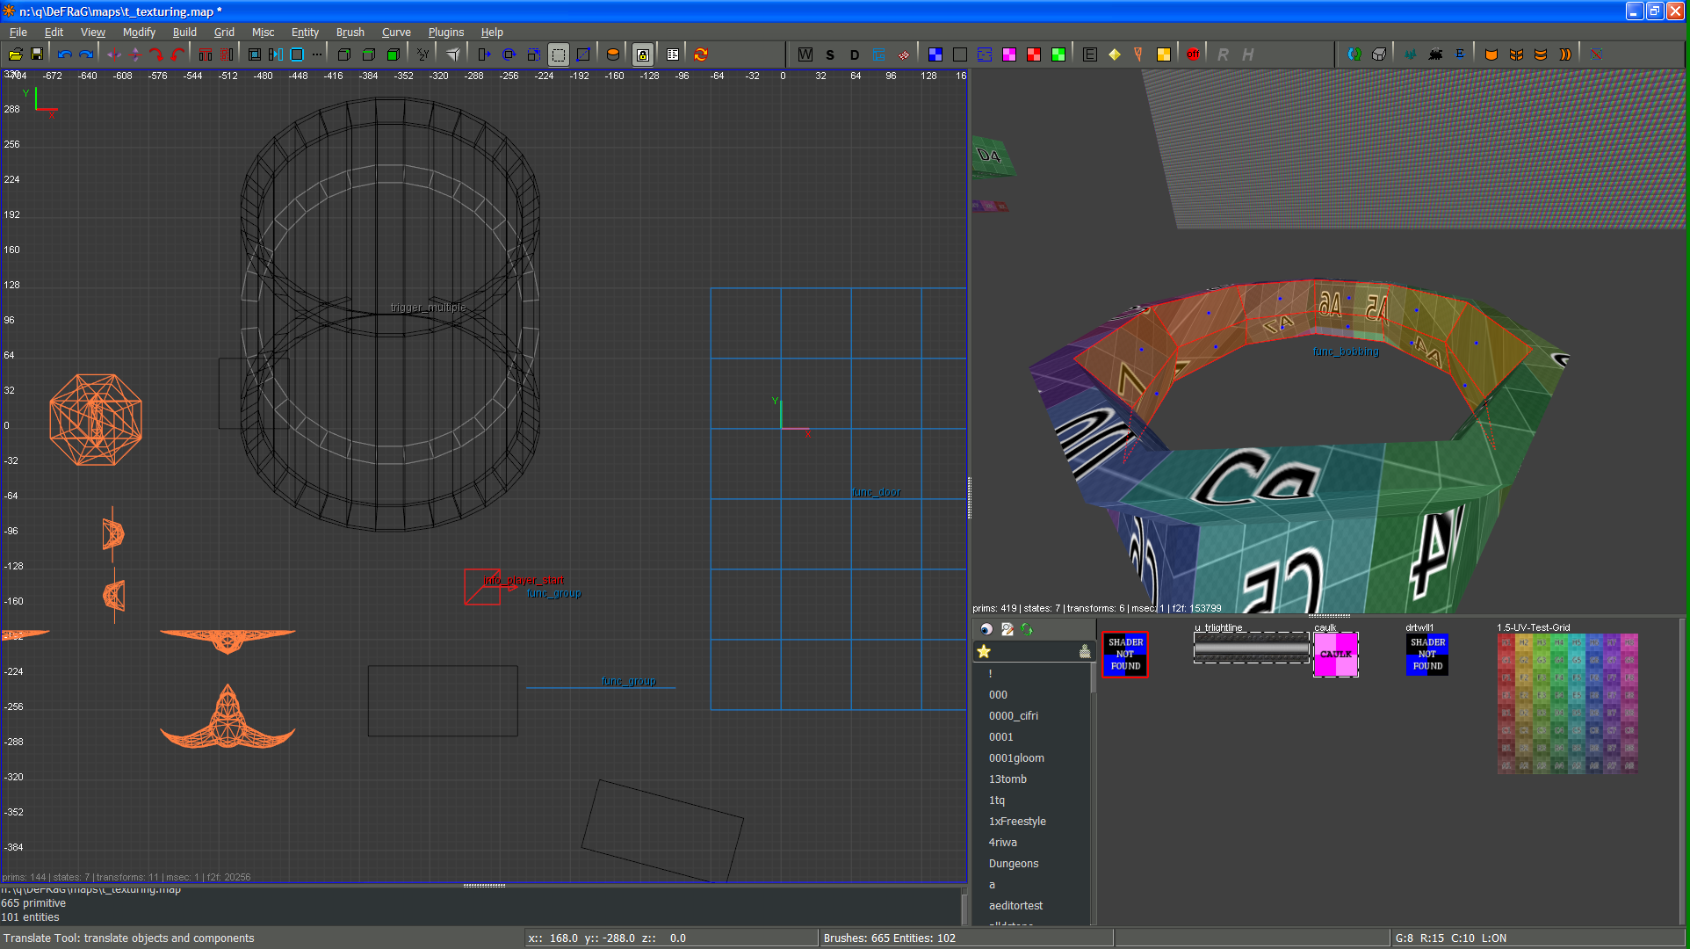Click the Open map folder icon
Image resolution: width=1690 pixels, height=949 pixels.
(15, 54)
